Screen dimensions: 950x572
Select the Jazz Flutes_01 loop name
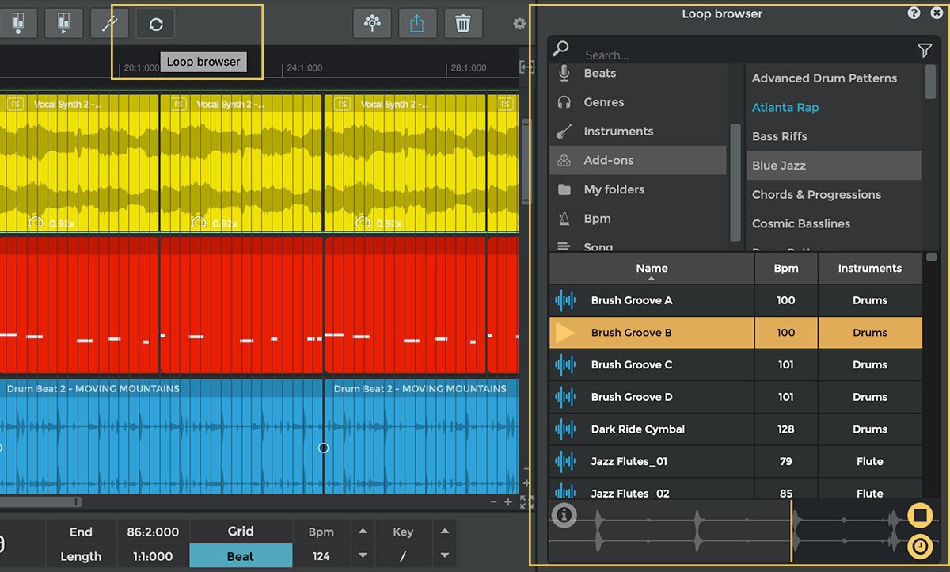[x=629, y=461]
